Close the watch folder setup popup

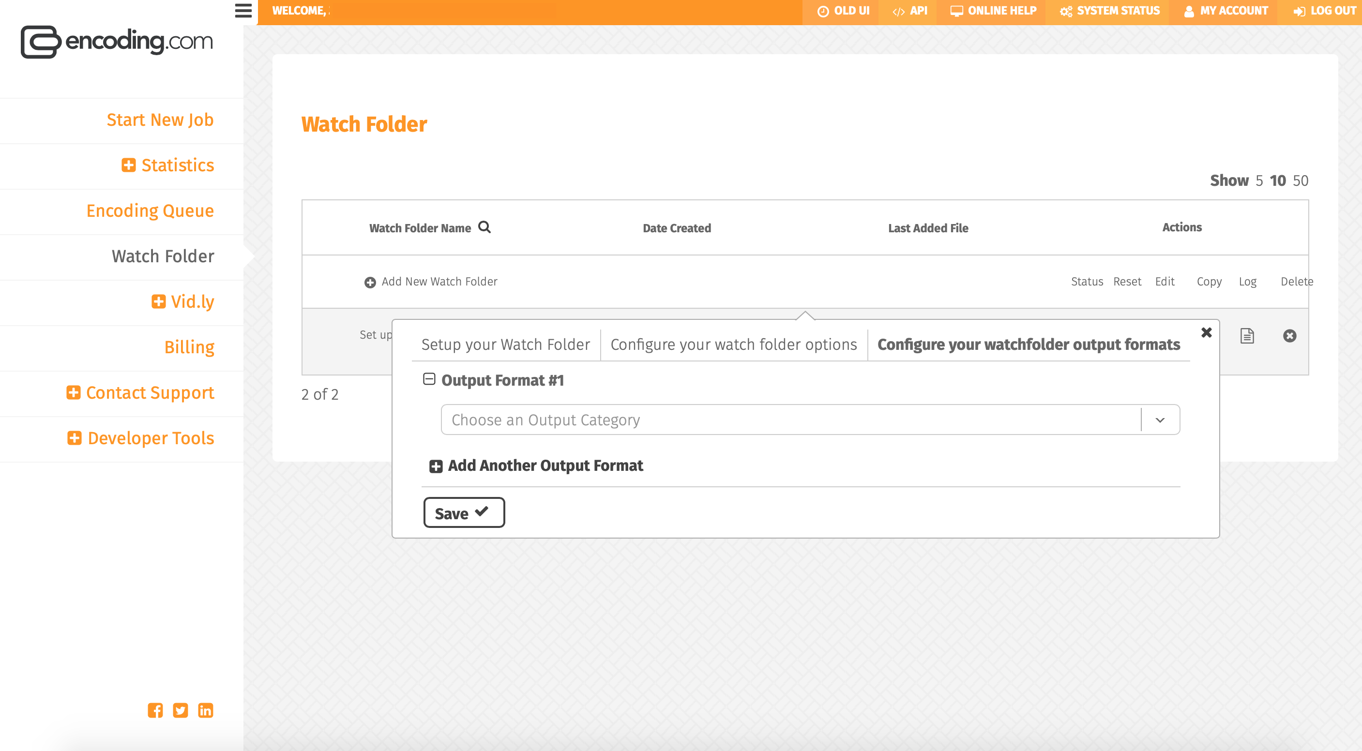click(1206, 332)
